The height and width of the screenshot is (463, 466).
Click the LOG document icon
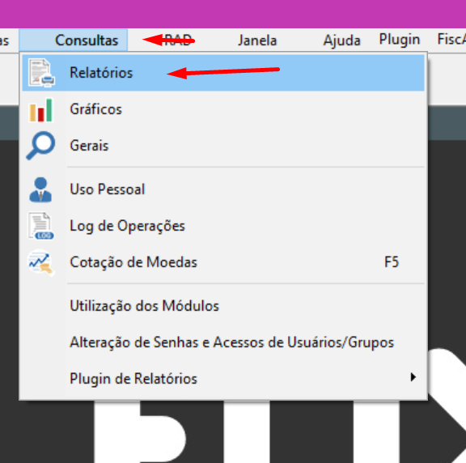click(x=40, y=226)
